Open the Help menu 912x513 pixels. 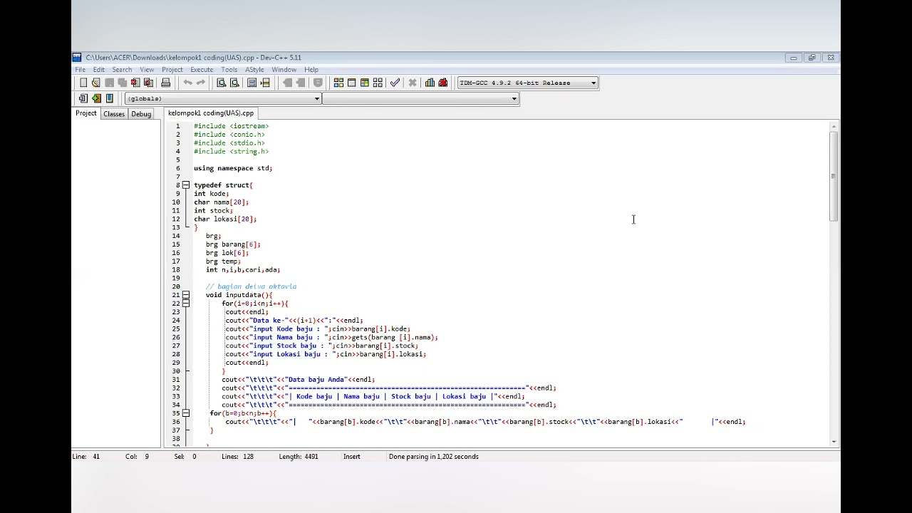(x=311, y=70)
